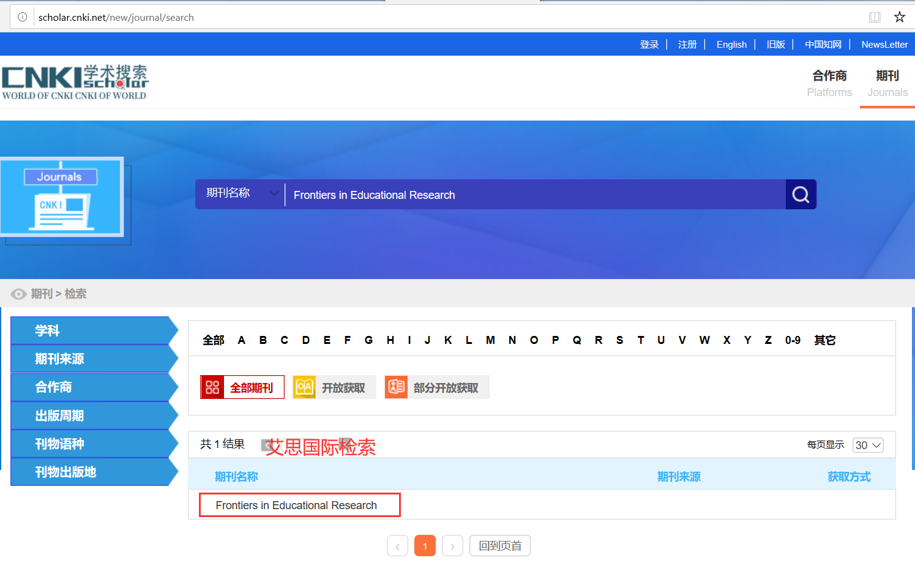915x574 pixels.
Task: Click the search magnifier button
Action: click(x=801, y=195)
